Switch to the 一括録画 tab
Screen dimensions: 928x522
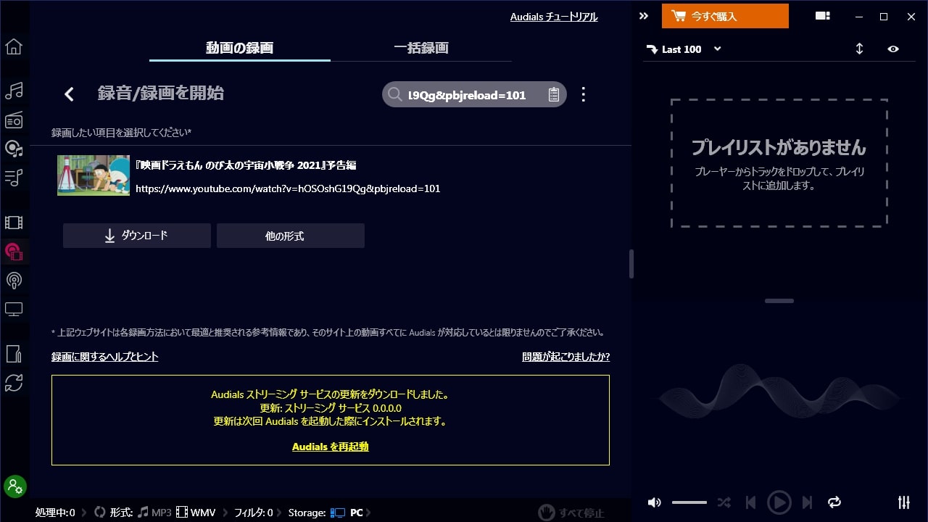click(x=421, y=48)
